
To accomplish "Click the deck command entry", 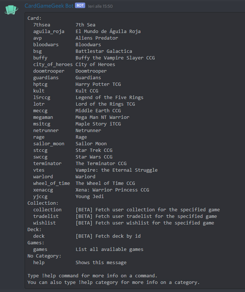I will (39, 236).
